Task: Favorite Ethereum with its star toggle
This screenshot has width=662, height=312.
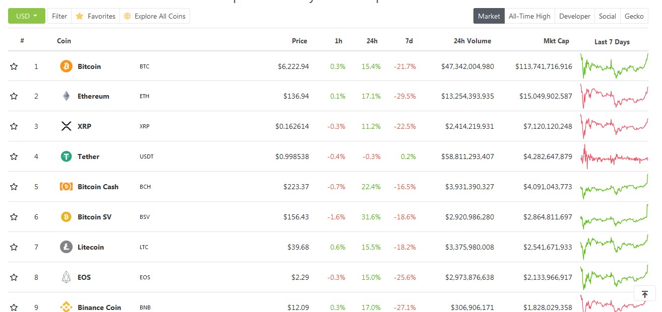Action: point(14,97)
